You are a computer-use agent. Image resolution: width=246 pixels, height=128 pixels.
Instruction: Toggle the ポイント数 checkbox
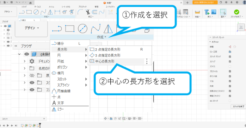pos(230,76)
